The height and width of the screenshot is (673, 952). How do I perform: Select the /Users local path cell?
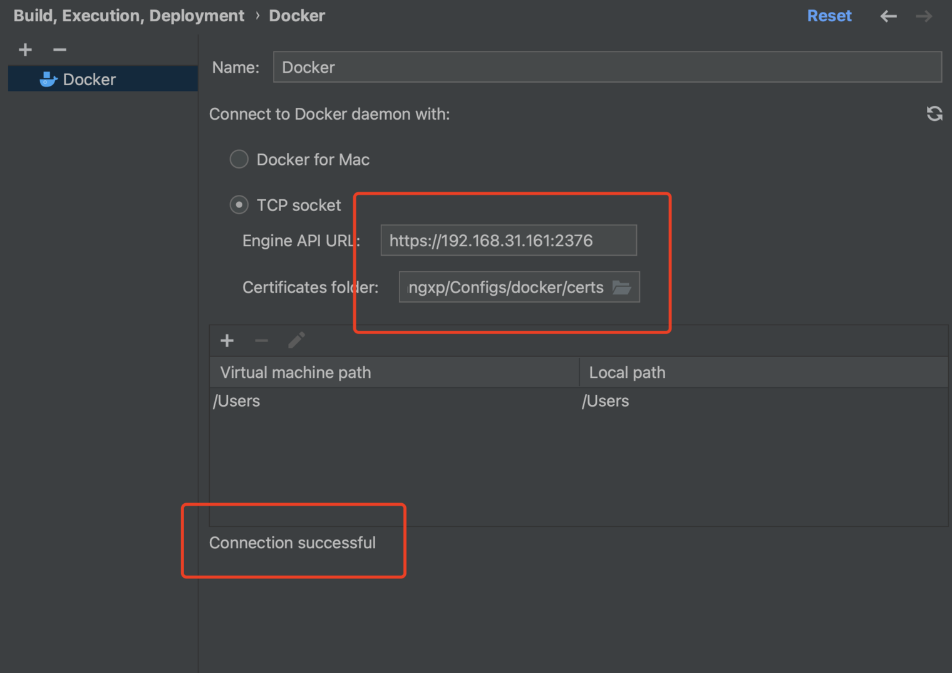click(763, 401)
